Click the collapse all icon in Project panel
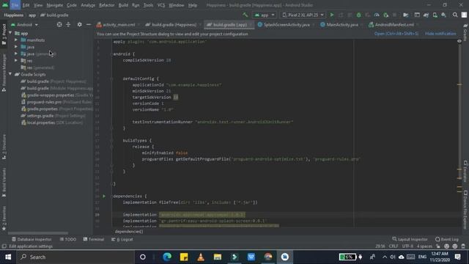The image size is (469, 264). [x=68, y=24]
